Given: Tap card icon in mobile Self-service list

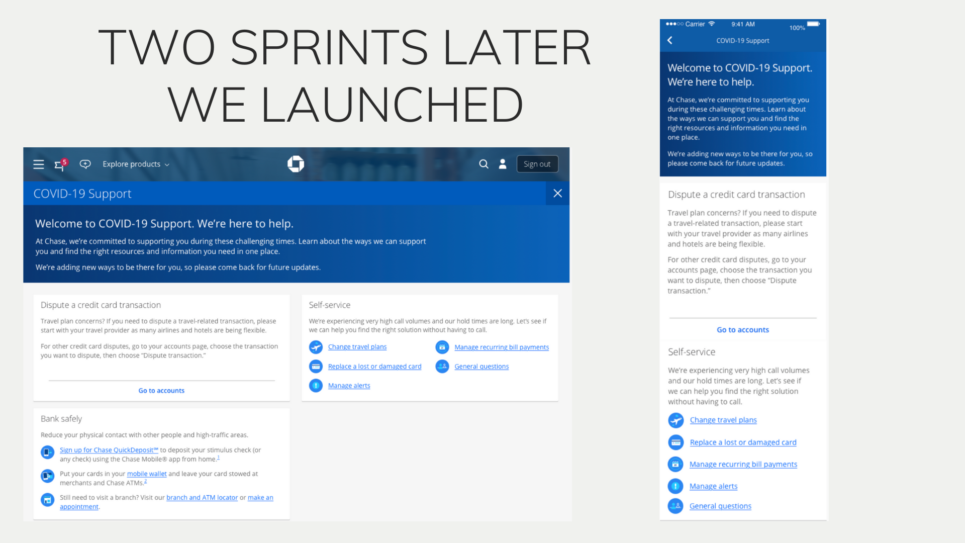Looking at the screenshot, I should [675, 442].
